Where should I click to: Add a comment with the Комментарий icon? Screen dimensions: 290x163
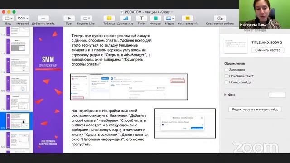pyautogui.click(x=188, y=18)
